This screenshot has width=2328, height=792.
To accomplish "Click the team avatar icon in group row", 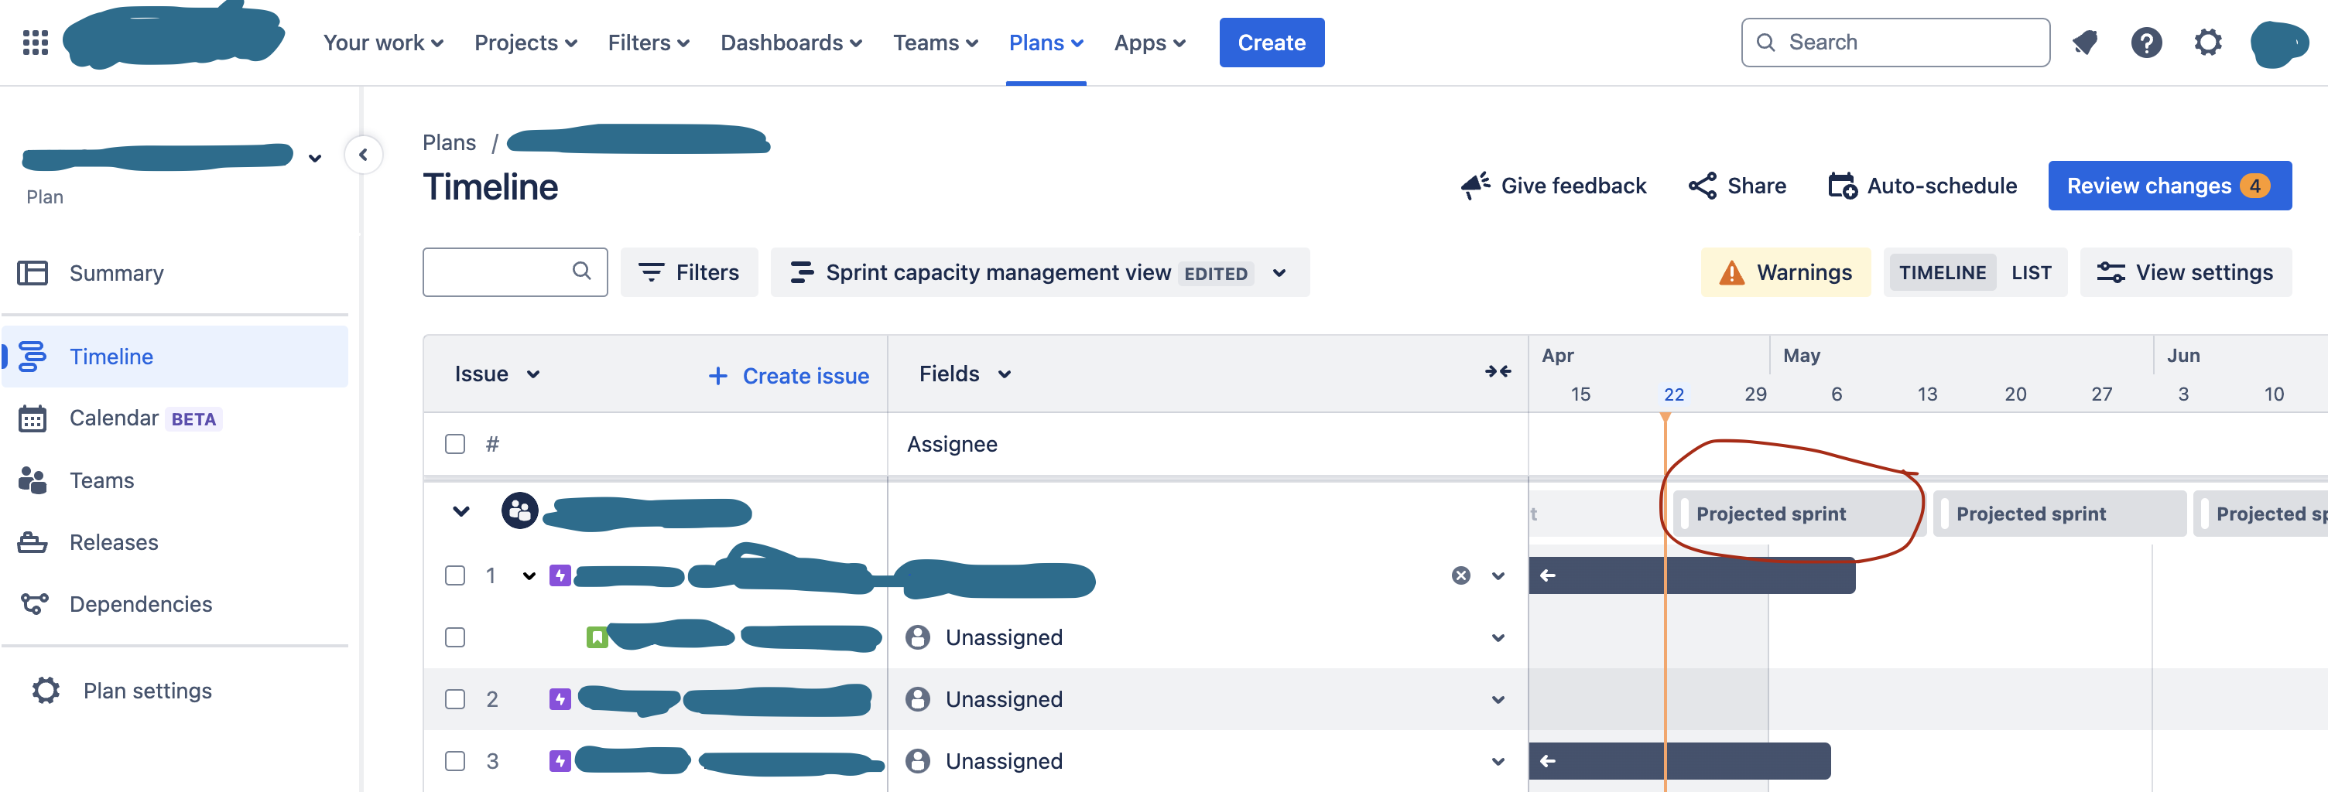I will click(x=519, y=511).
